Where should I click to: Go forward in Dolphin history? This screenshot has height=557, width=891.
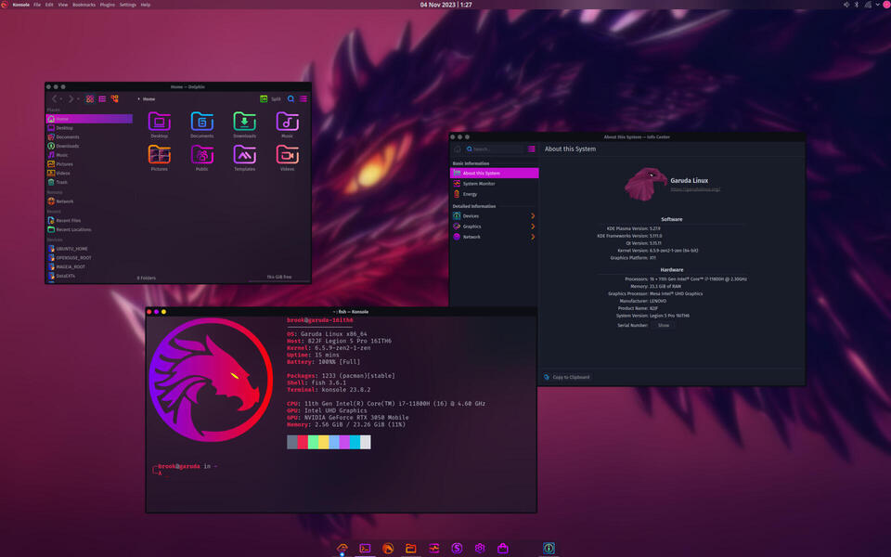(71, 99)
